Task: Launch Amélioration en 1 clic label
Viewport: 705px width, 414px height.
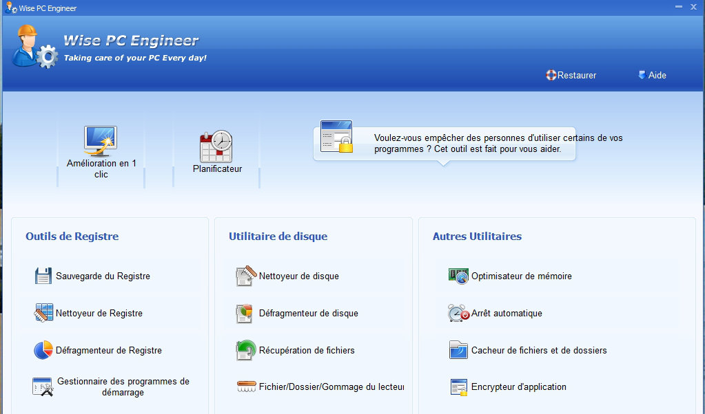Action: [x=101, y=168]
